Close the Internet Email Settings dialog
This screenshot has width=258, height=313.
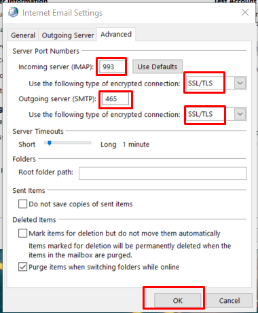coord(245,12)
